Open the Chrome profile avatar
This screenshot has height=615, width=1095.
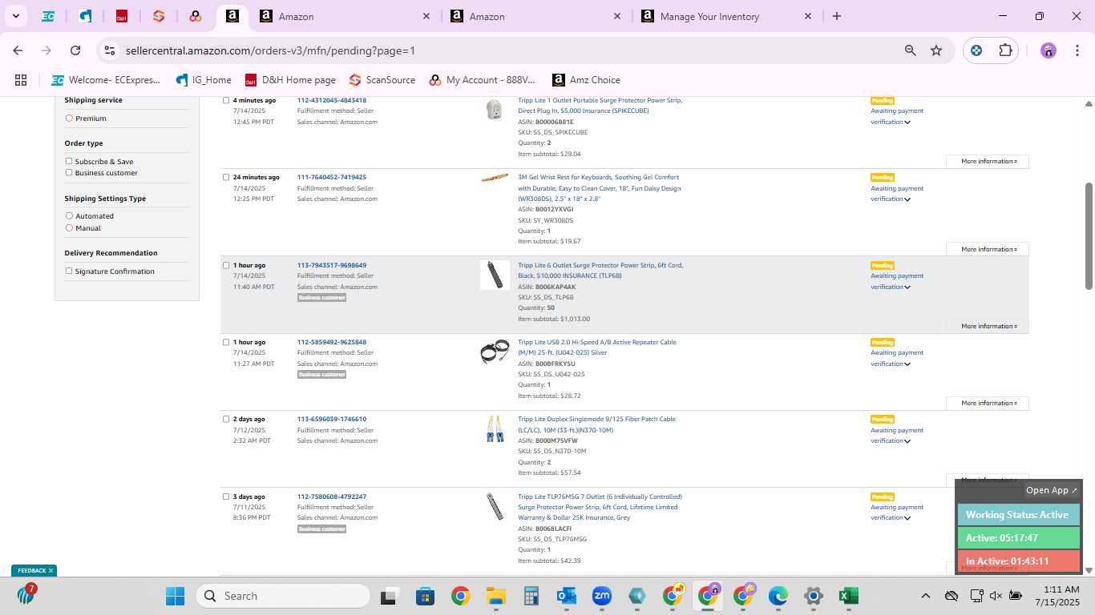tap(1049, 50)
